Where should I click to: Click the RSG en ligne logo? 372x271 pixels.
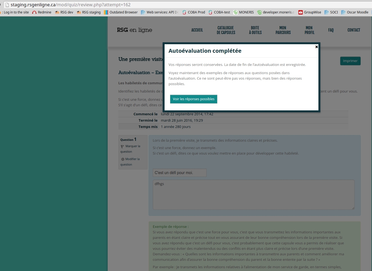coord(134,30)
